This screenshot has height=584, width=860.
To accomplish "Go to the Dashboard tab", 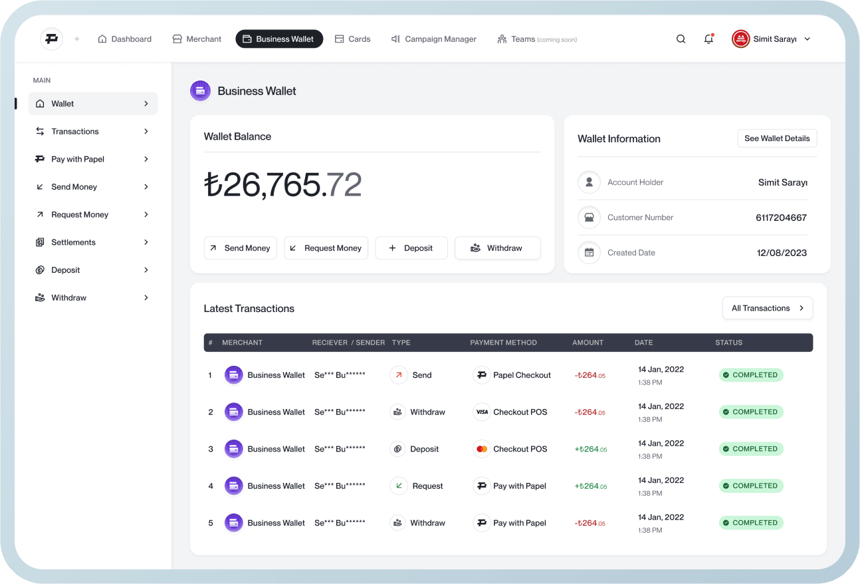I will [125, 39].
